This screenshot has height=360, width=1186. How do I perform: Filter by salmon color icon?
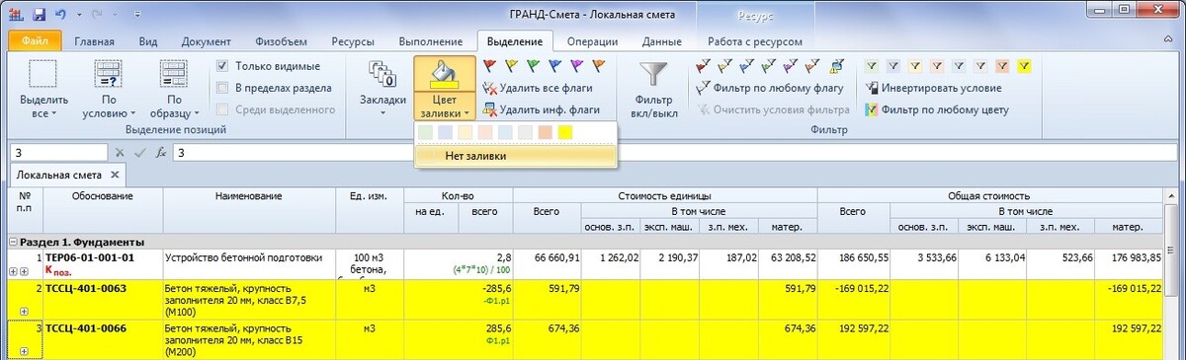[x=1002, y=66]
